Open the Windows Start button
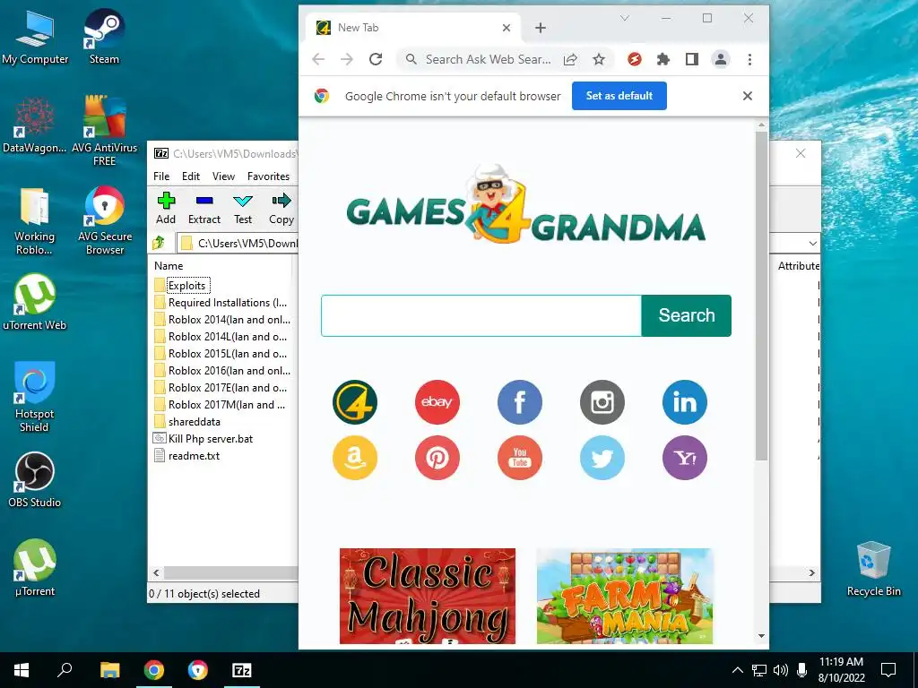This screenshot has height=688, width=918. pos(22,670)
